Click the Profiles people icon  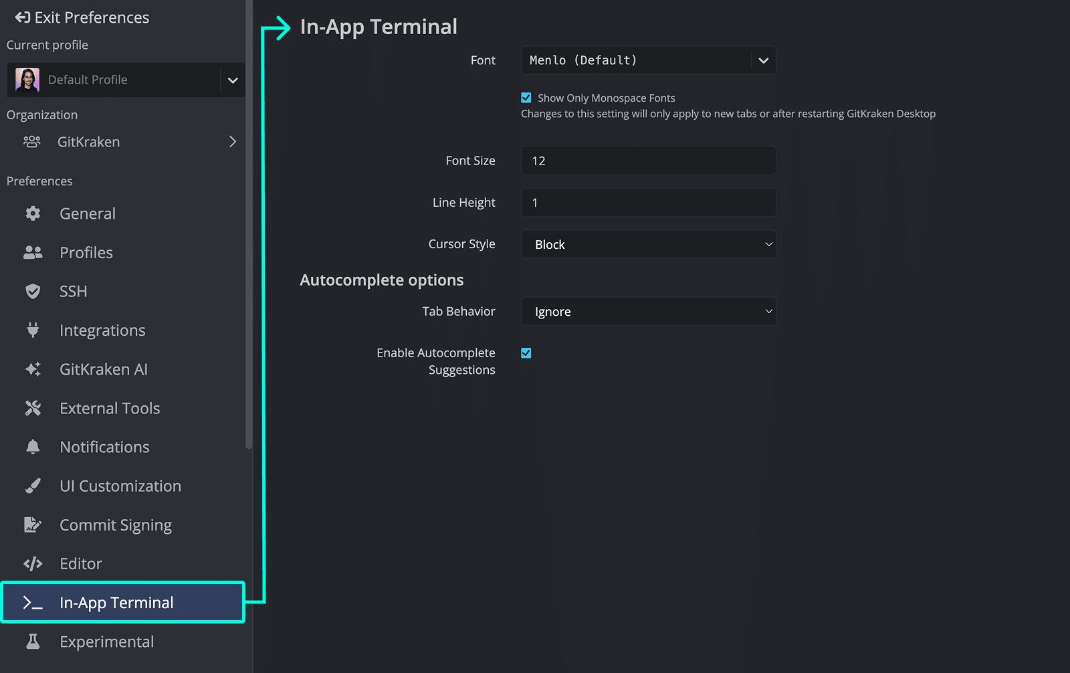33,252
